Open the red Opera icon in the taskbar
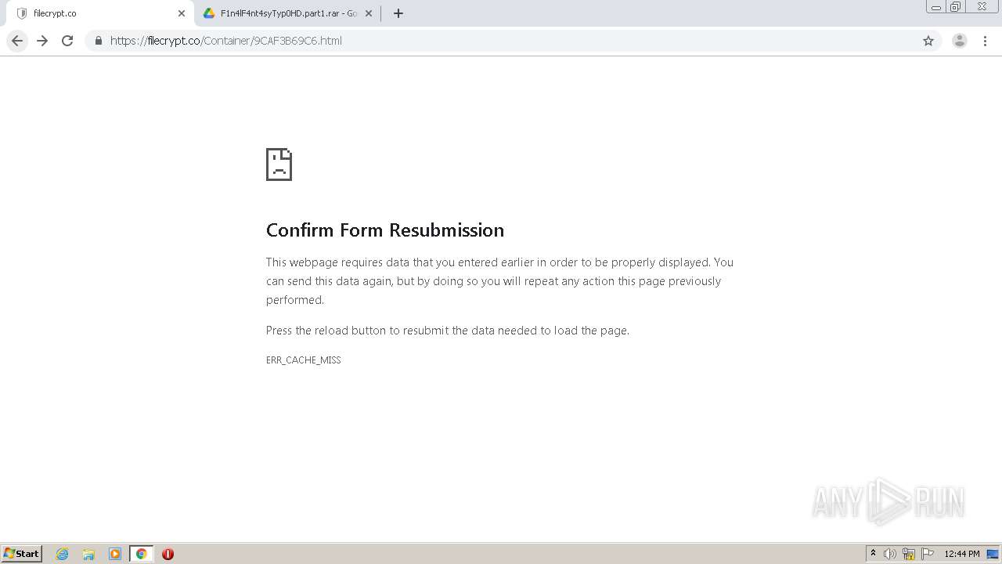Viewport: 1002px width, 564px height. coord(168,554)
